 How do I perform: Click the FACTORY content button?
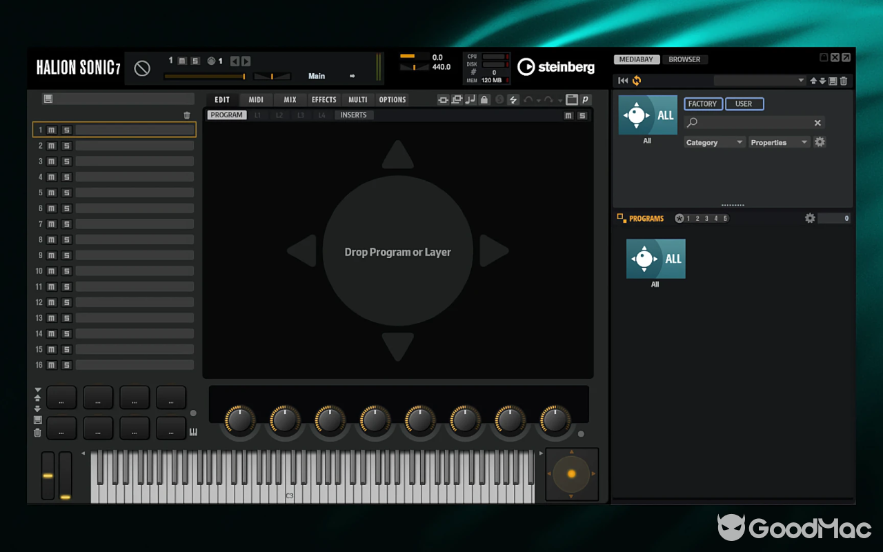[x=702, y=103]
